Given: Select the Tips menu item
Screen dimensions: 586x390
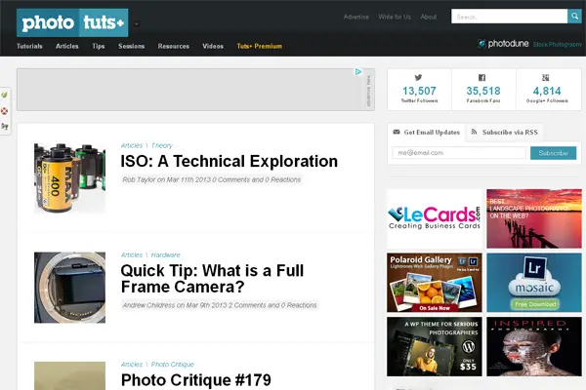Looking at the screenshot, I should click(99, 46).
